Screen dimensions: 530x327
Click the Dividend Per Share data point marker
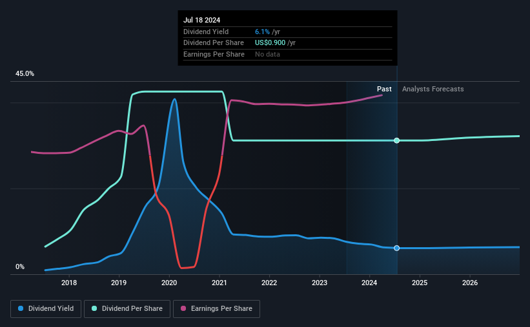(397, 140)
